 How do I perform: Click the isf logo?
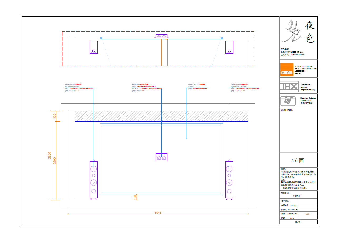point(288,101)
